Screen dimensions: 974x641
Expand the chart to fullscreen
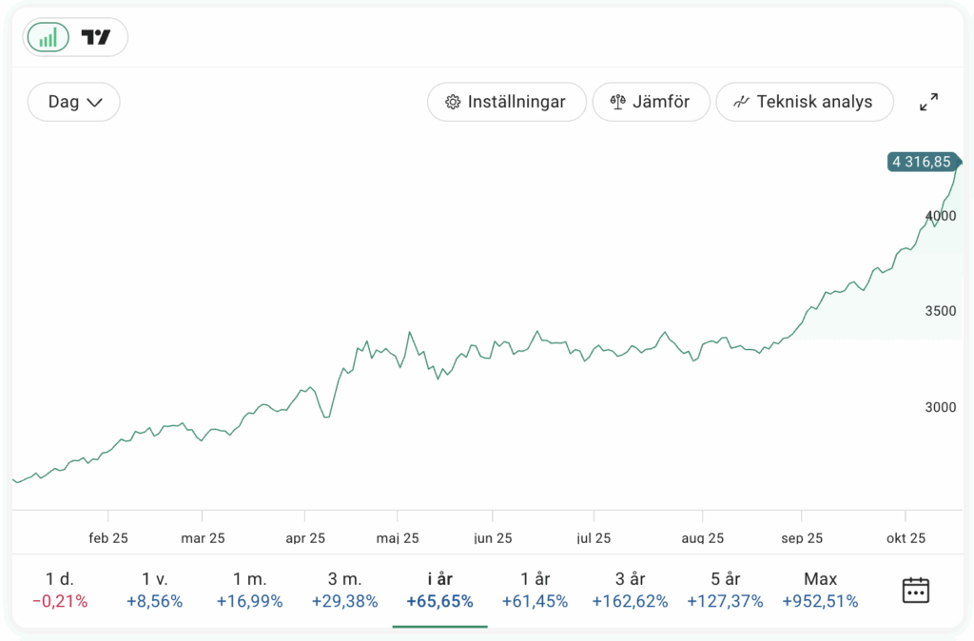point(929,102)
